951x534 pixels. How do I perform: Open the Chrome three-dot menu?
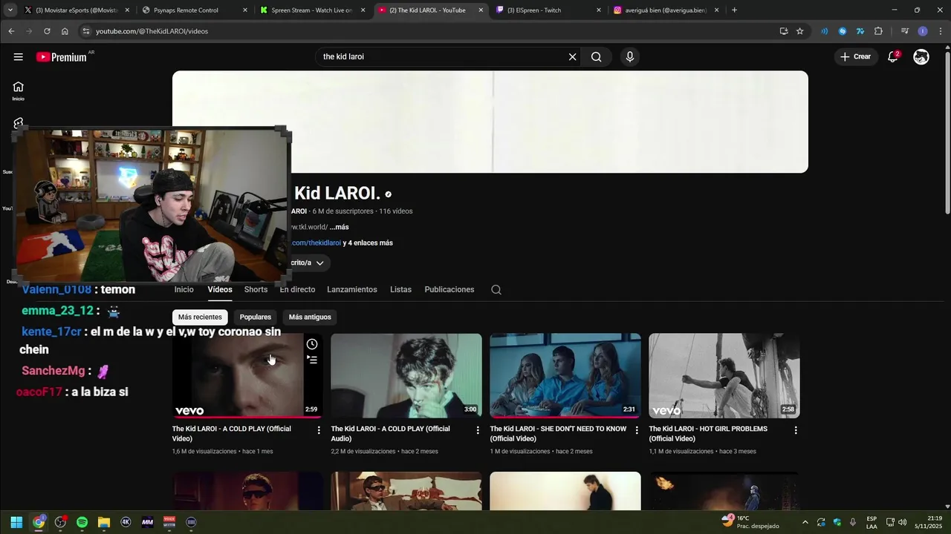[x=941, y=31]
